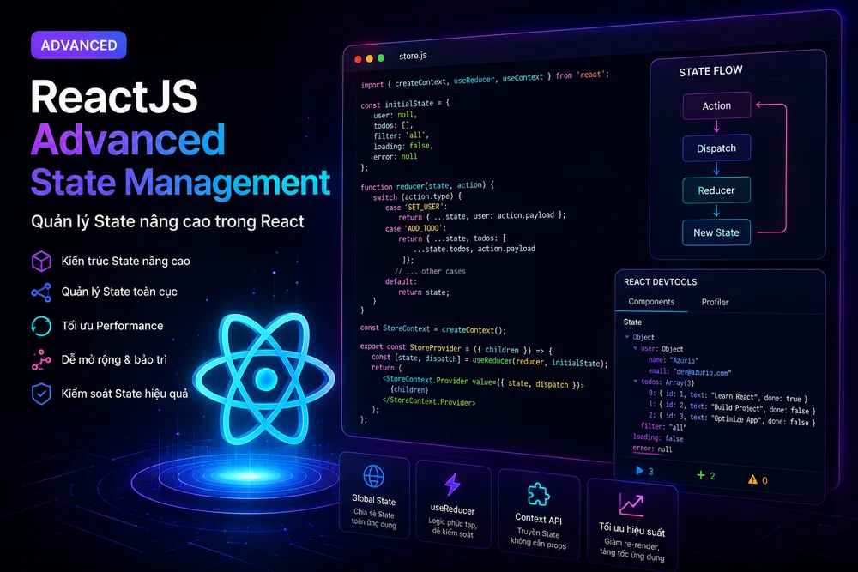Click the todo row with text "Learn React"

[728, 395]
